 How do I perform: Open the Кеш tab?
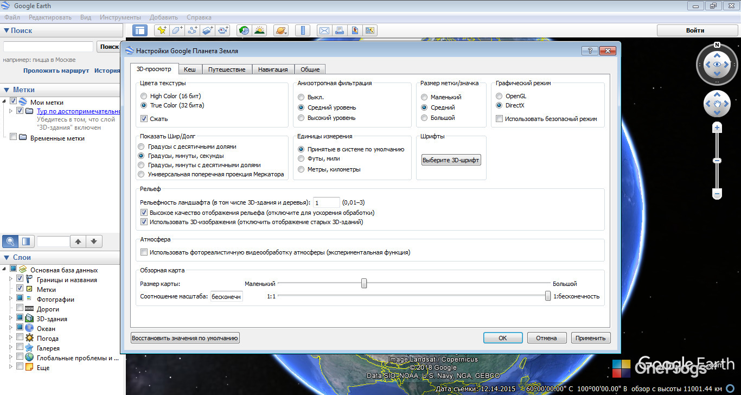[x=190, y=69]
